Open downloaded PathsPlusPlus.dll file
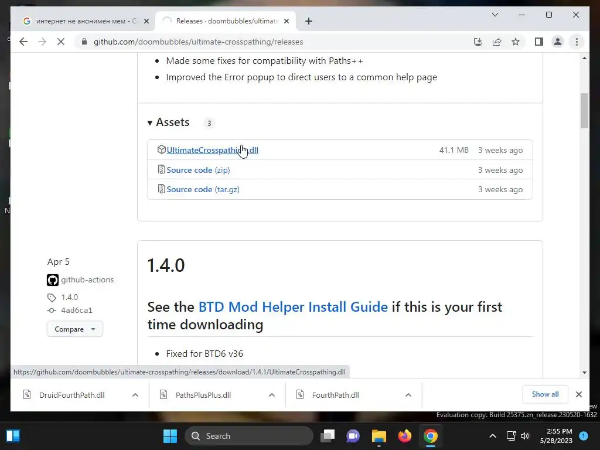Viewport: 600px width, 450px height. (x=203, y=395)
